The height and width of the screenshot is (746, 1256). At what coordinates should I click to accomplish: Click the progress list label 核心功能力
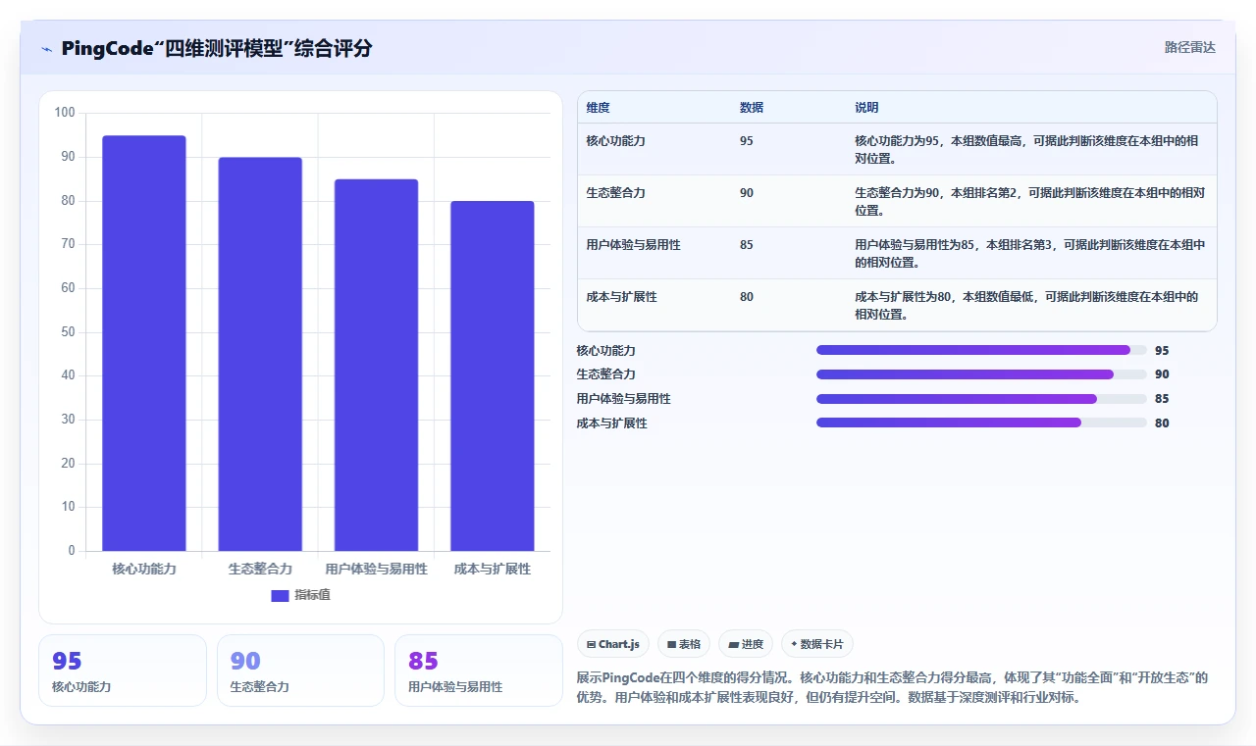point(606,350)
